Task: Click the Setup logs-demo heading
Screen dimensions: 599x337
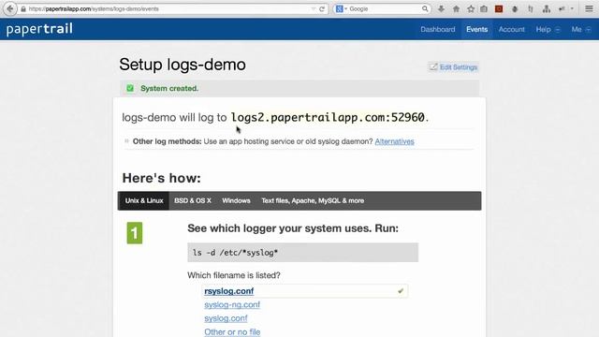Action: click(183, 65)
